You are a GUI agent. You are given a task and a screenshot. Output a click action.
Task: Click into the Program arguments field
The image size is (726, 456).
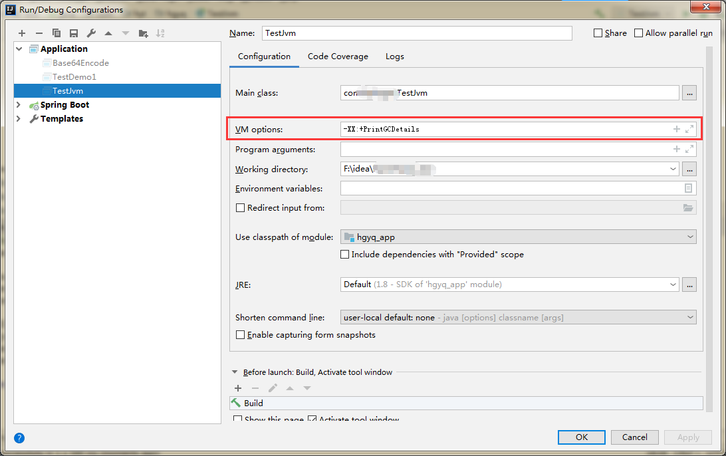click(x=505, y=150)
